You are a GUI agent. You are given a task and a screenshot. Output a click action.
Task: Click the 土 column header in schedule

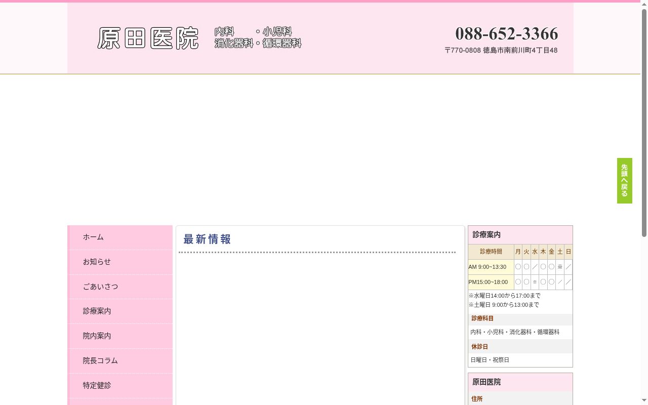(560, 252)
